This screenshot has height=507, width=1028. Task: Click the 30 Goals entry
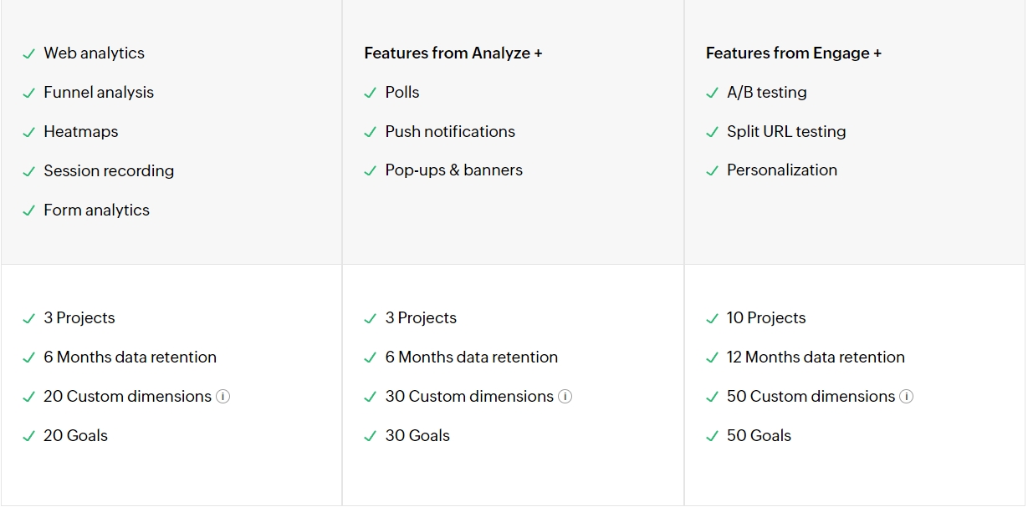pos(417,436)
